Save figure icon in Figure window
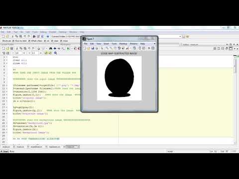This screenshot has width=239, height=179. click(93, 48)
